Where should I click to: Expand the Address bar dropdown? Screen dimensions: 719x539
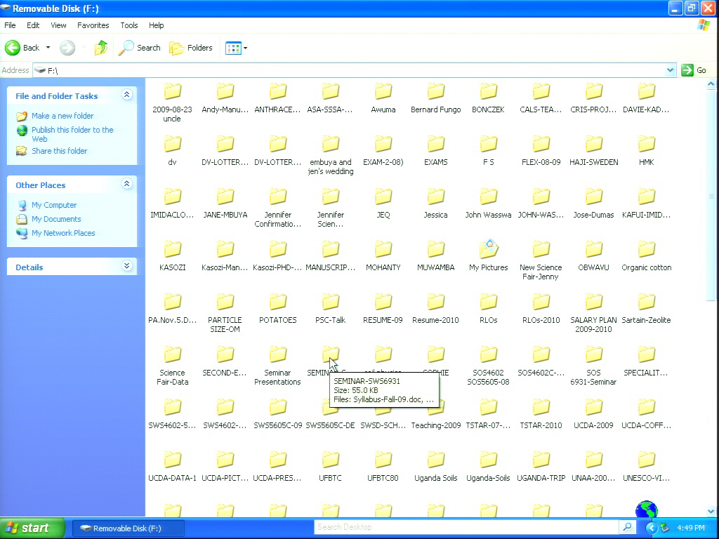[670, 70]
